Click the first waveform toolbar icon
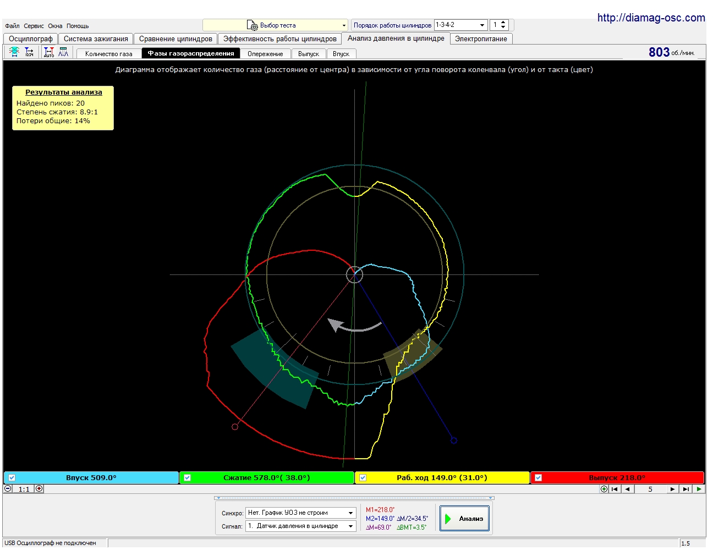713x550 pixels. [14, 52]
